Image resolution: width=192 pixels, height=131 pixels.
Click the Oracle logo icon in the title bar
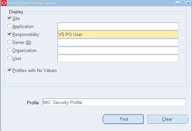pyautogui.click(x=4, y=3)
